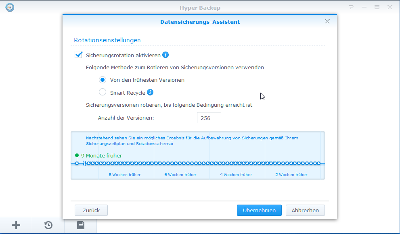This screenshot has height=234, width=400.
Task: Open the Hyper Backup help question mark
Action: (352, 7)
